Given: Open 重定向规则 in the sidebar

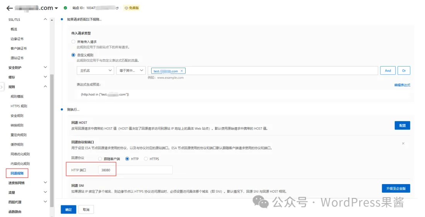Looking at the screenshot, I should 19,135.
